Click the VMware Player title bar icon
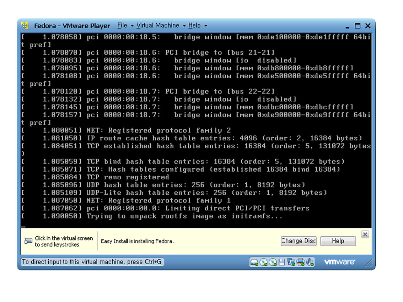 click(x=25, y=26)
